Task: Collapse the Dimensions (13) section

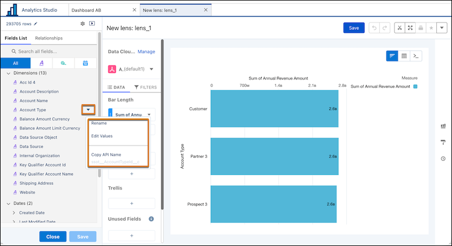Action: point(8,73)
